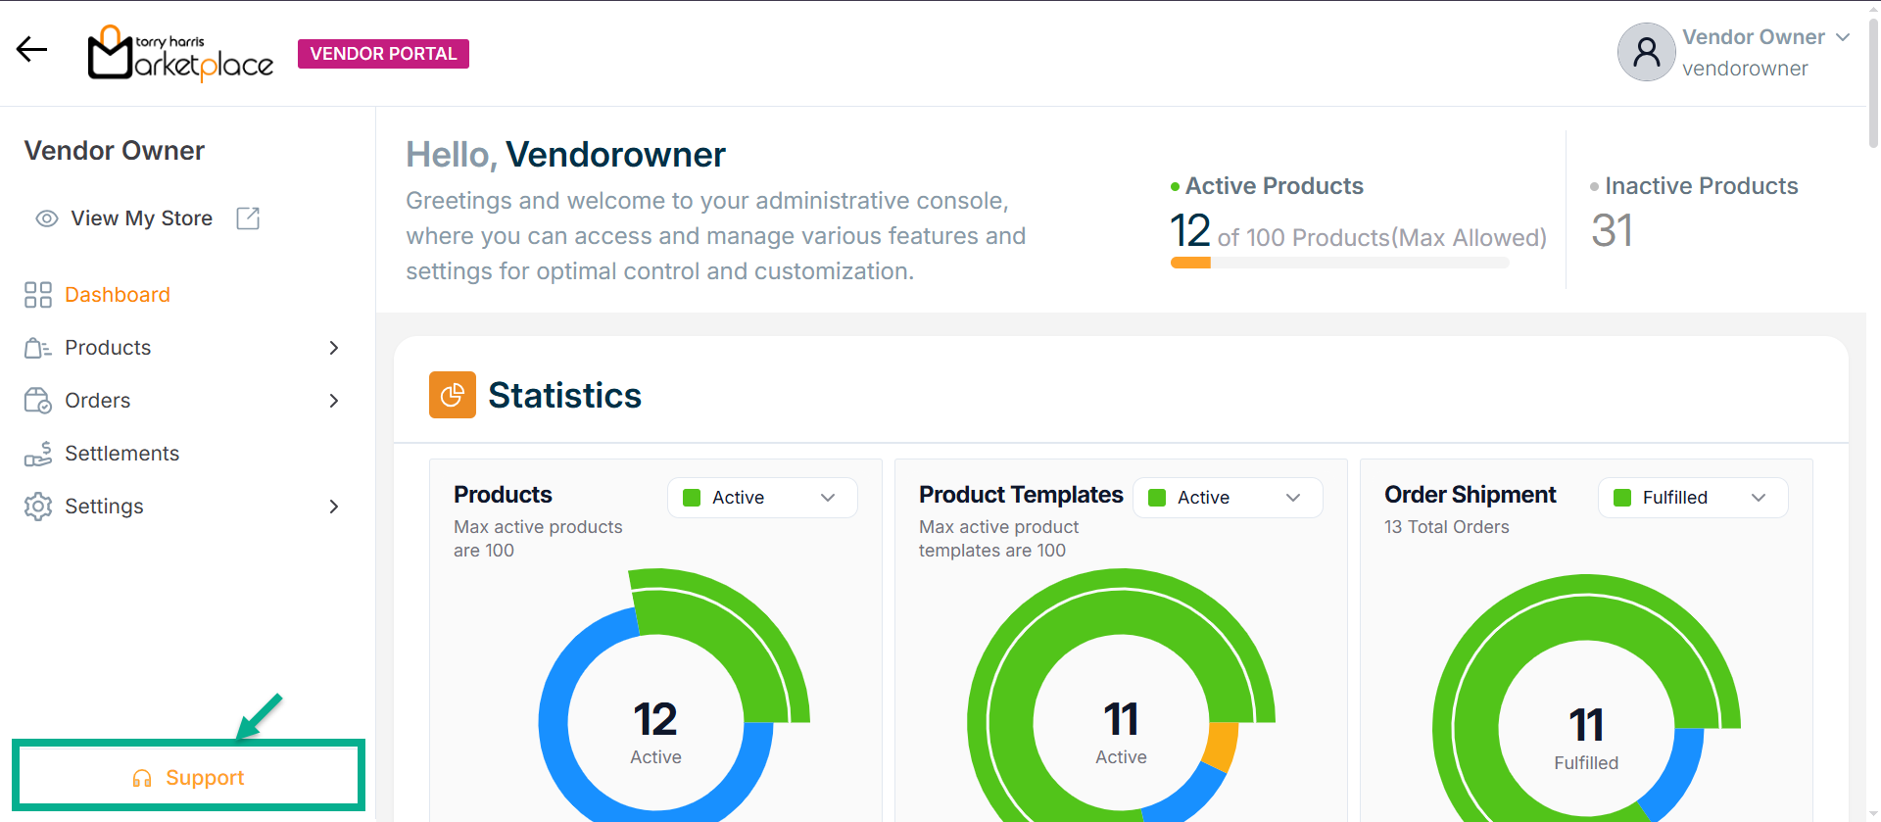
Task: Expand the Products sidebar submenu
Action: click(333, 348)
